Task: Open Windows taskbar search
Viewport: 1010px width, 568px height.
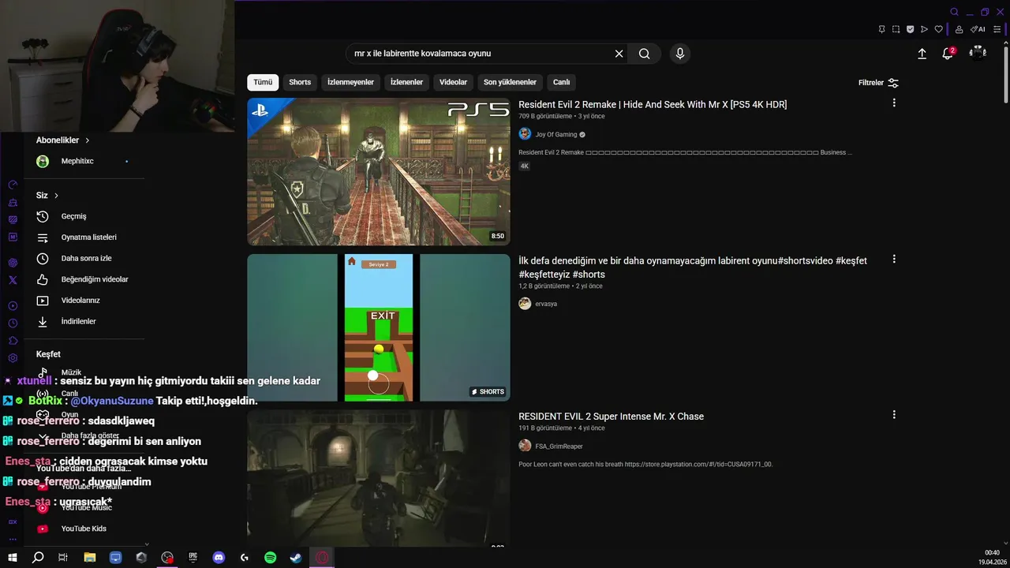Action: [x=38, y=558]
